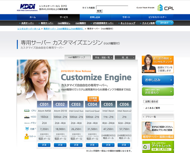The width and height of the screenshot is (190, 153).
Task: Click the green お見積もり button
Action: pos(158,91)
